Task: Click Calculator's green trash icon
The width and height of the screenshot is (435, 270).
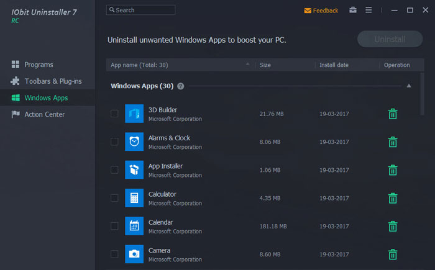Action: [393, 198]
